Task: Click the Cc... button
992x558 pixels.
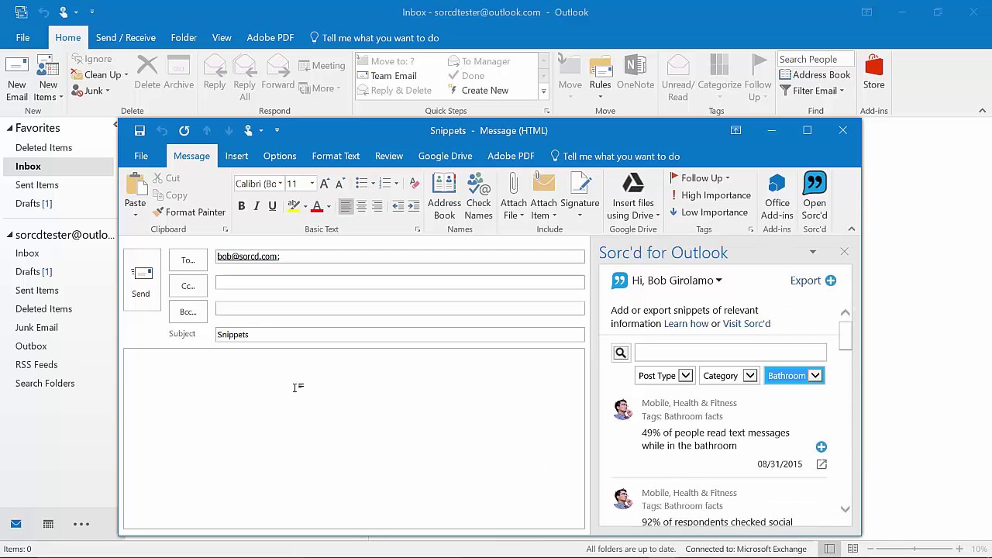Action: [188, 286]
